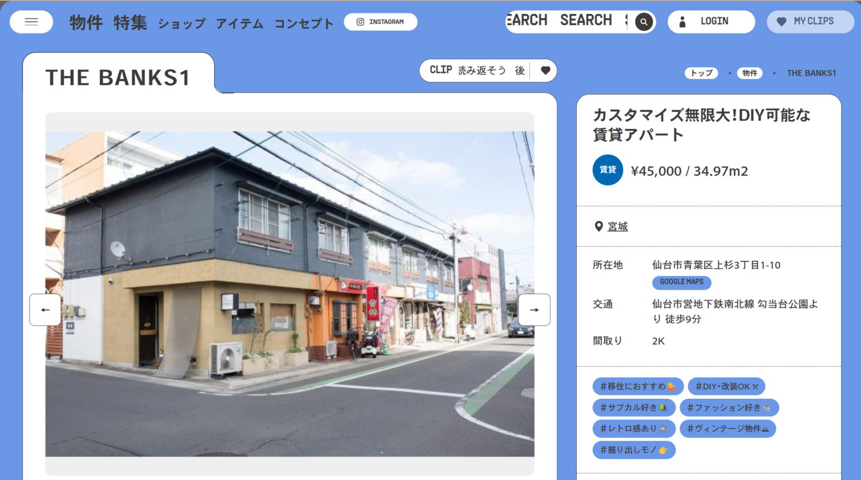Click the 物件 breadcrumb link
This screenshot has width=861, height=480.
(749, 73)
